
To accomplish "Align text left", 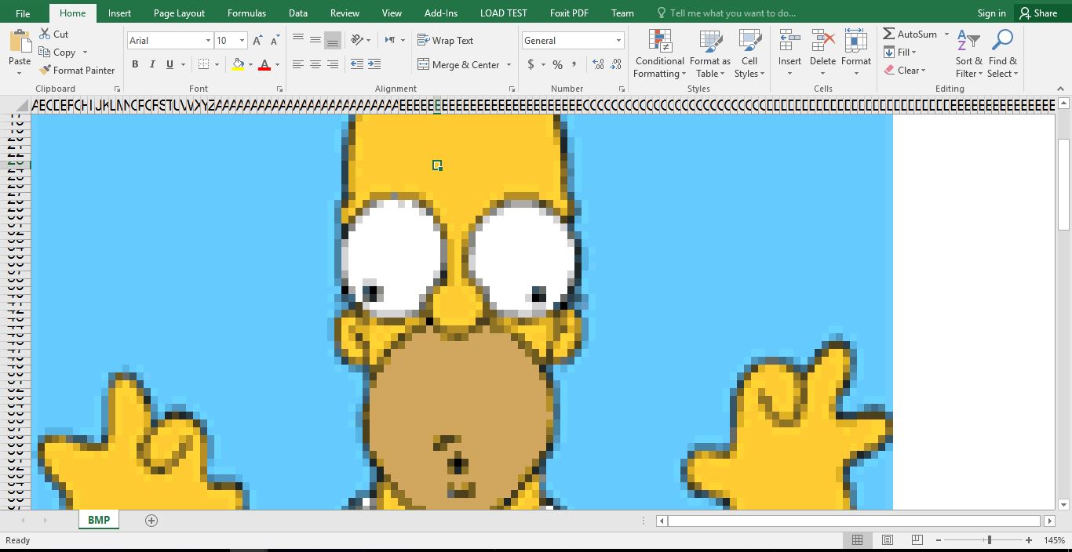I will pos(298,64).
